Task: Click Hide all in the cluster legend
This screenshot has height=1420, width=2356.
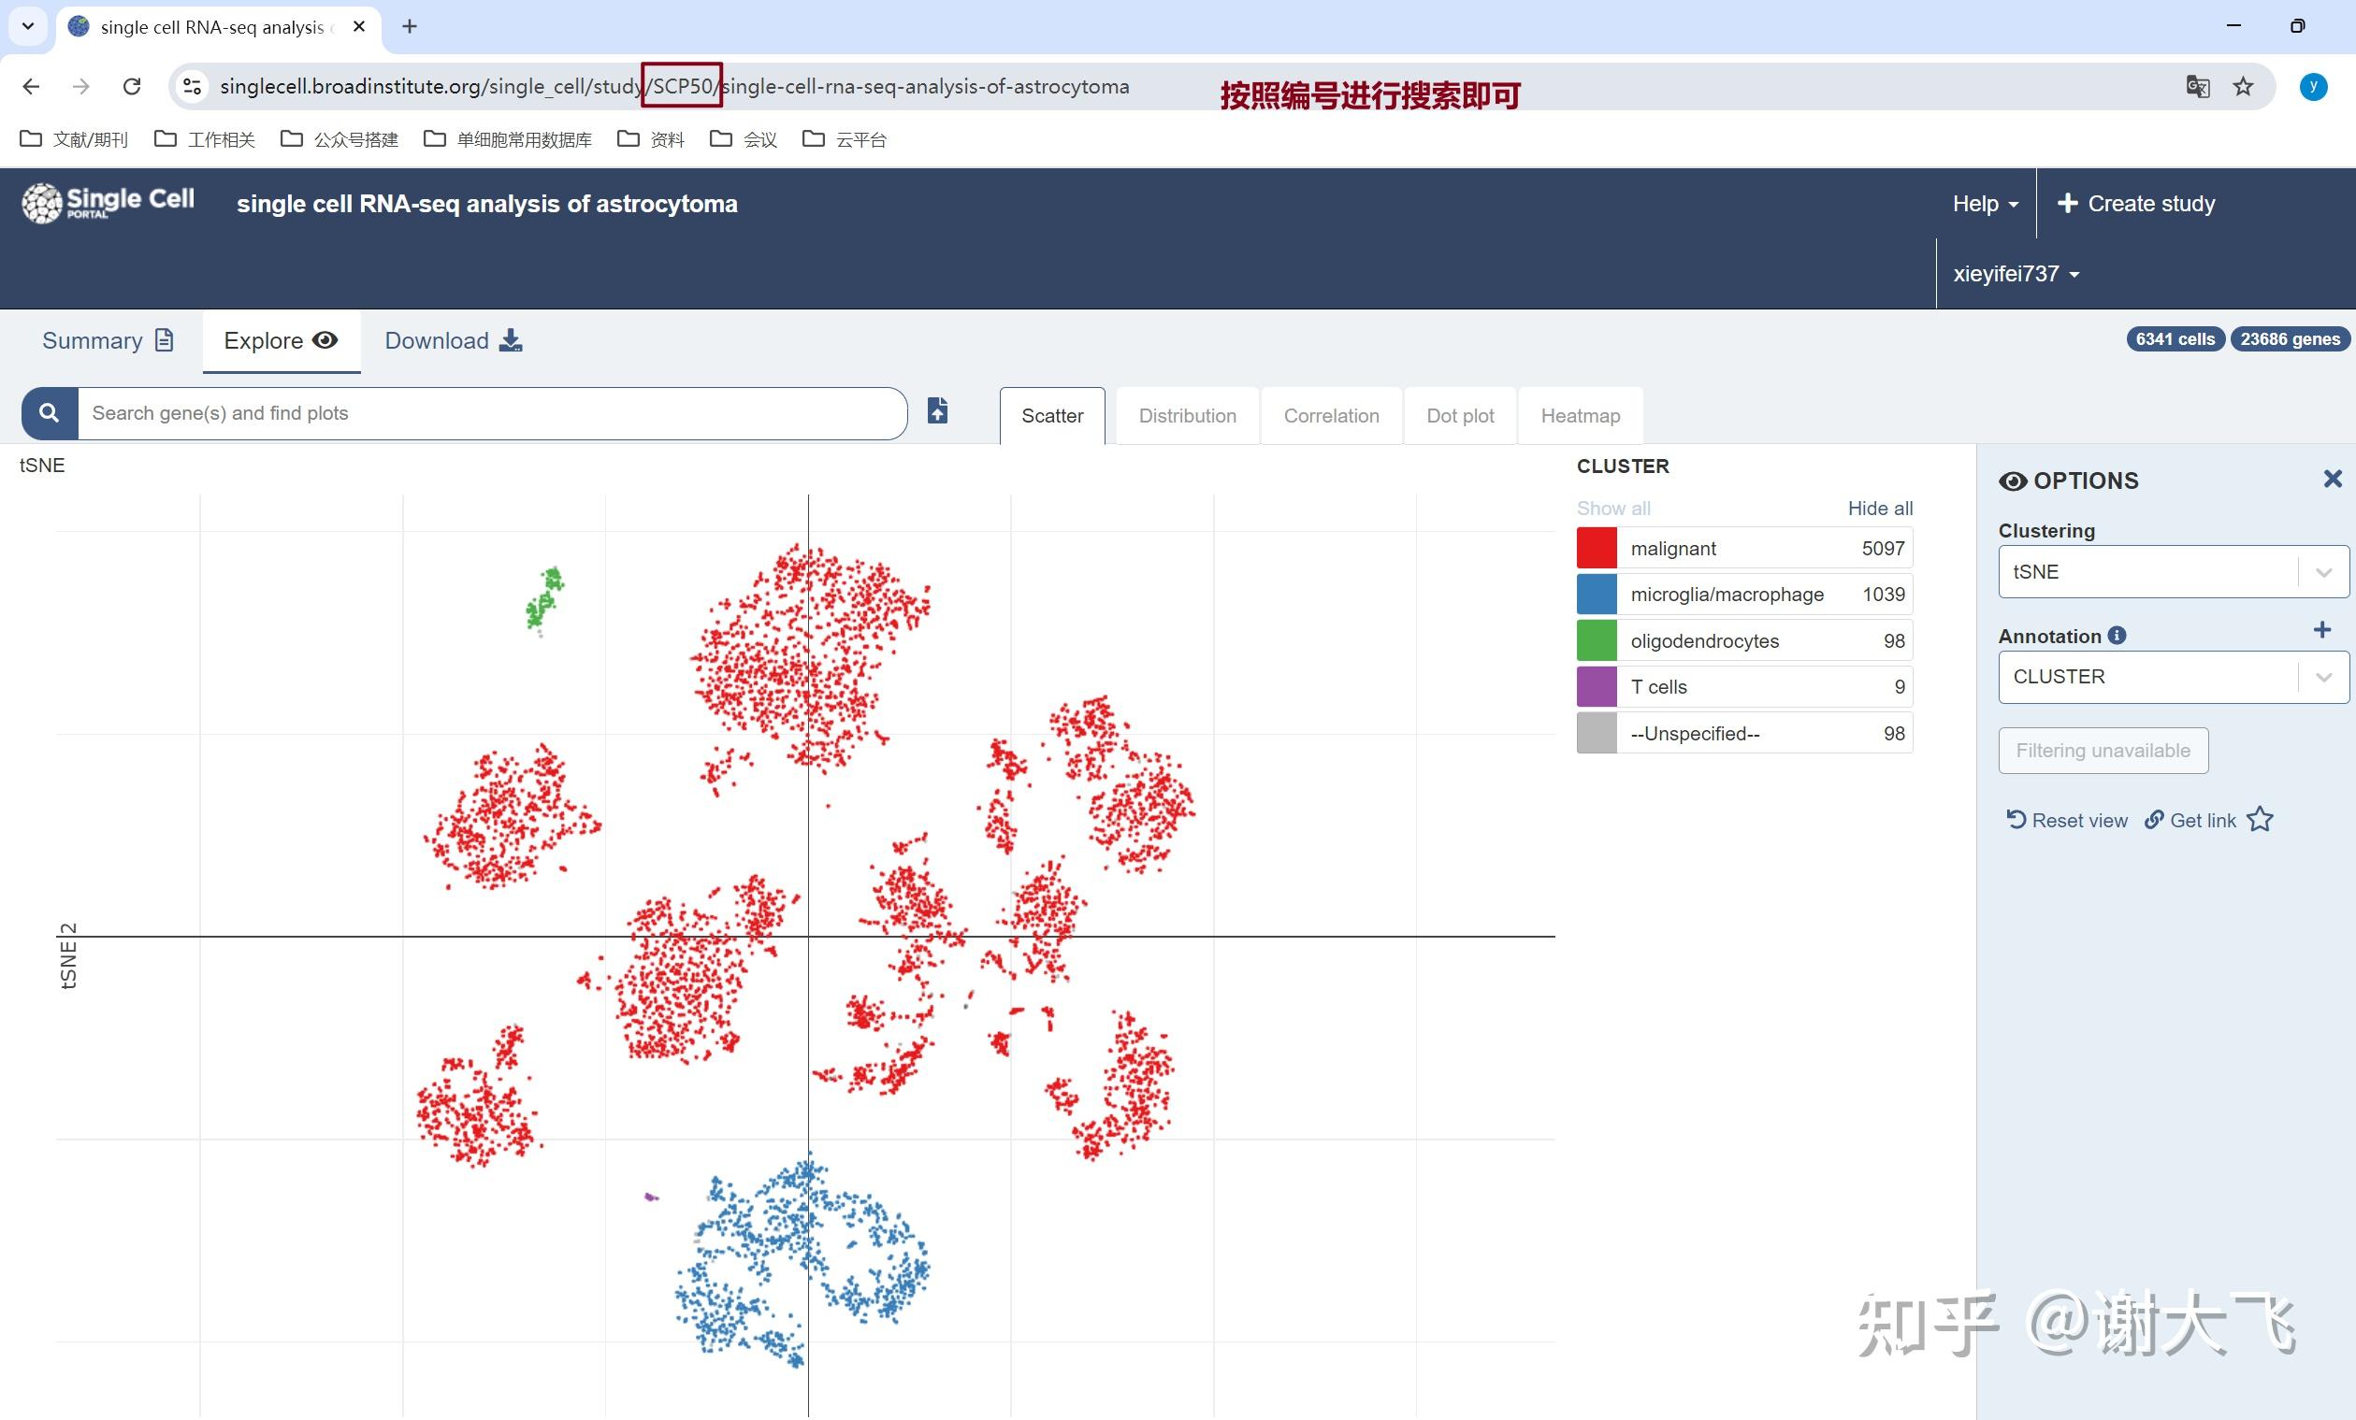Action: pyautogui.click(x=1880, y=509)
